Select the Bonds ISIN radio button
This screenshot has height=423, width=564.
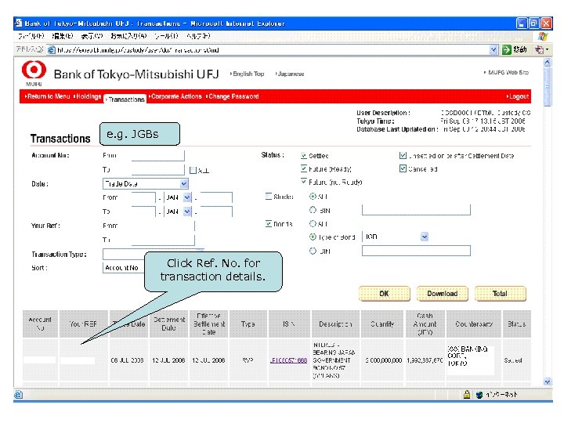[x=313, y=251]
